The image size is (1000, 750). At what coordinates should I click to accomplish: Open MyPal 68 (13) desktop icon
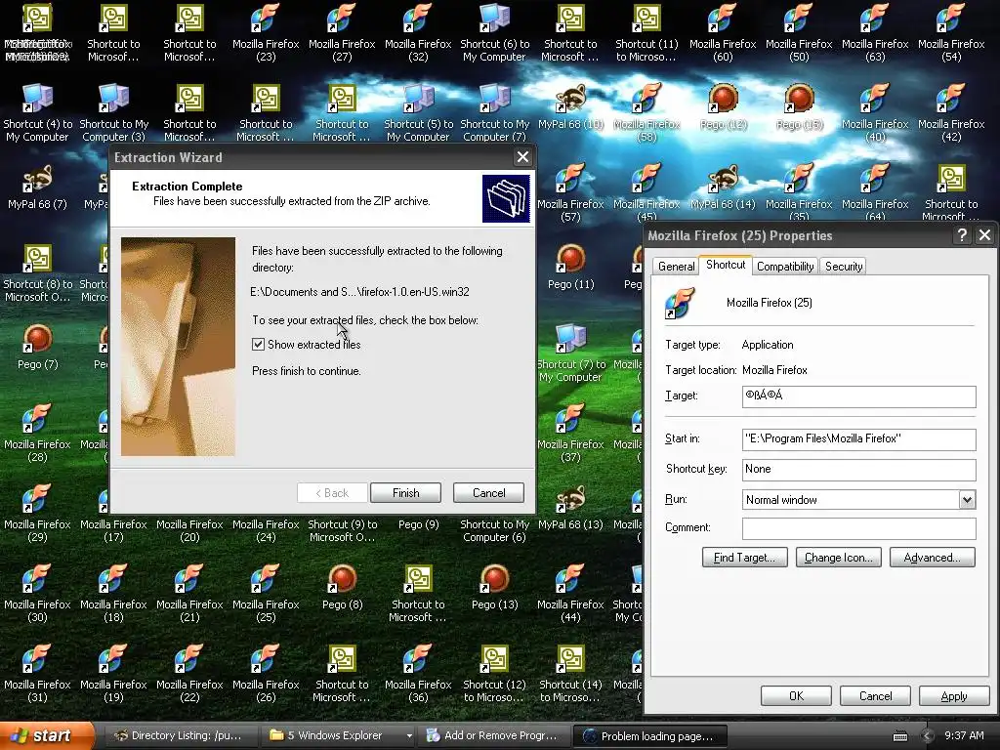570,507
